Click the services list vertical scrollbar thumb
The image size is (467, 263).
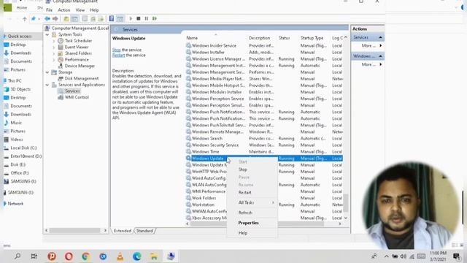pos(346,203)
